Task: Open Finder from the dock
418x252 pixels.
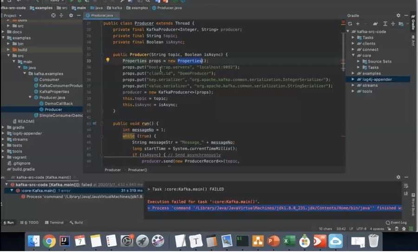Action: pos(33,241)
